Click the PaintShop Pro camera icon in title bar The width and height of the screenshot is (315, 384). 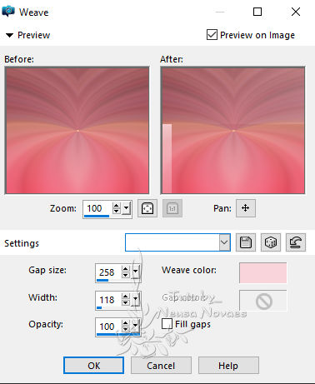tap(8, 12)
